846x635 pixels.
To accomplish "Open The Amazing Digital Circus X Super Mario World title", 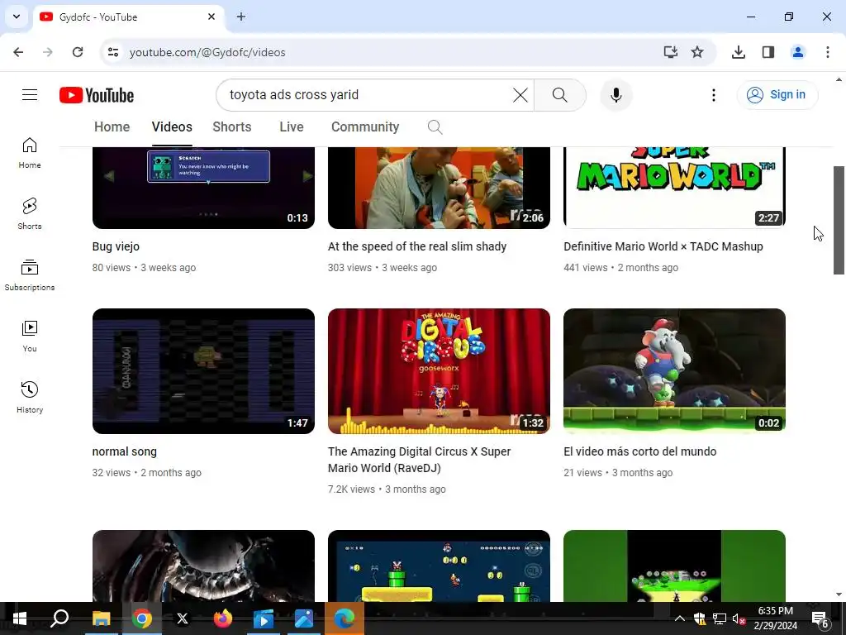I will pos(419,460).
